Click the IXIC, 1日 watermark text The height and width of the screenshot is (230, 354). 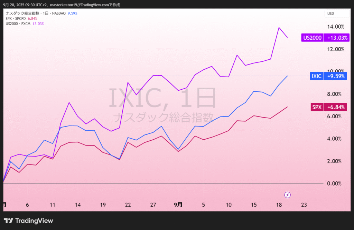tap(162, 98)
